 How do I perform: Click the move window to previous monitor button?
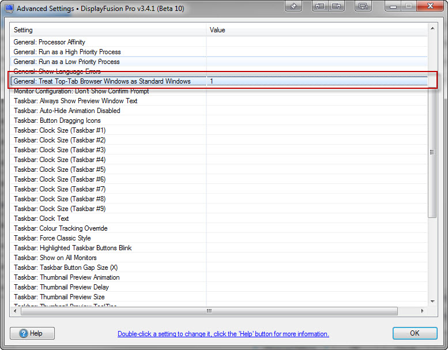coord(320,6)
